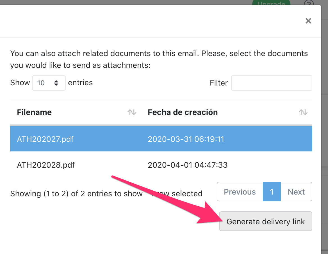Click the Filter label text
This screenshot has width=328, height=254.
[x=219, y=83]
